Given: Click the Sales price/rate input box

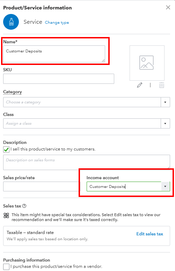Looking at the screenshot, I should coord(41,186).
